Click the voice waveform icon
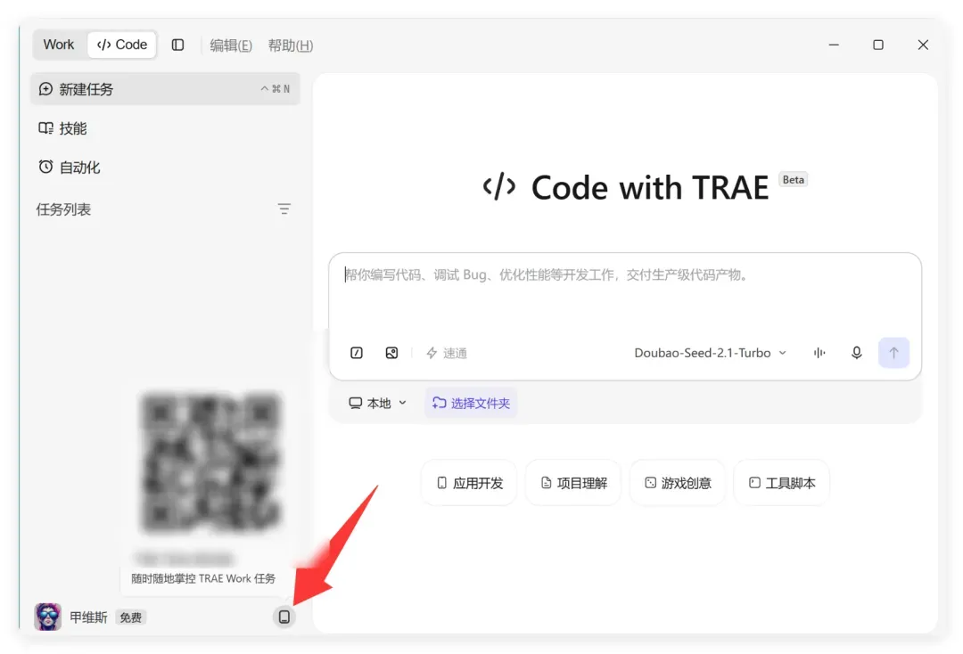 (819, 353)
